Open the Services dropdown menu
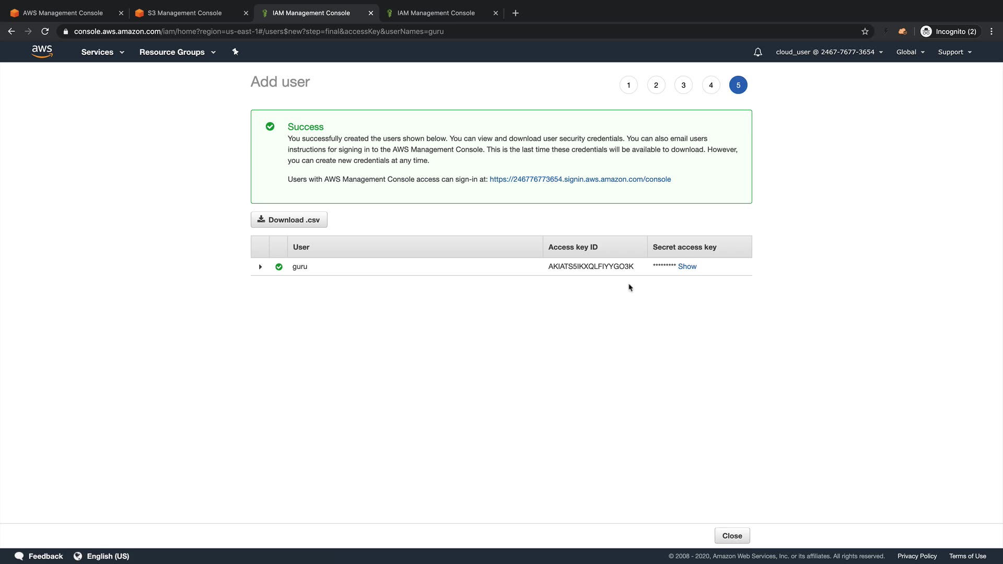The image size is (1003, 564). [102, 52]
